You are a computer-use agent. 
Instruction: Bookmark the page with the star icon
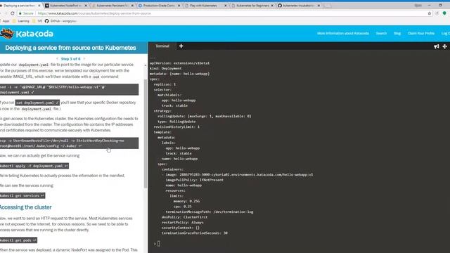430,13
